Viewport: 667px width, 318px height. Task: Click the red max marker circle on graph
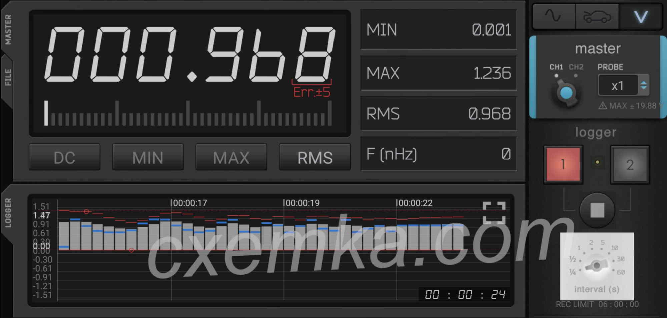(x=86, y=212)
